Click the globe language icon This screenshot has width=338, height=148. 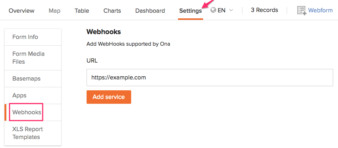213,10
